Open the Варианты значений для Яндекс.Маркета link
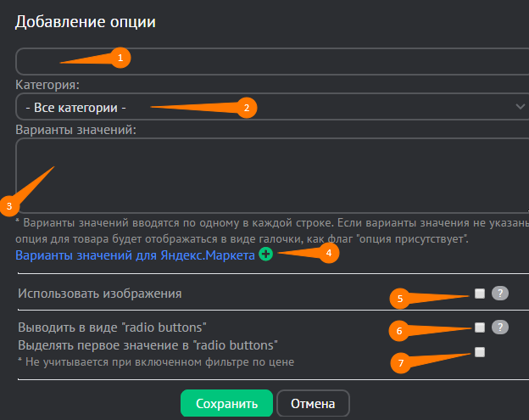Viewport: 529px width, 420px height. tap(134, 255)
